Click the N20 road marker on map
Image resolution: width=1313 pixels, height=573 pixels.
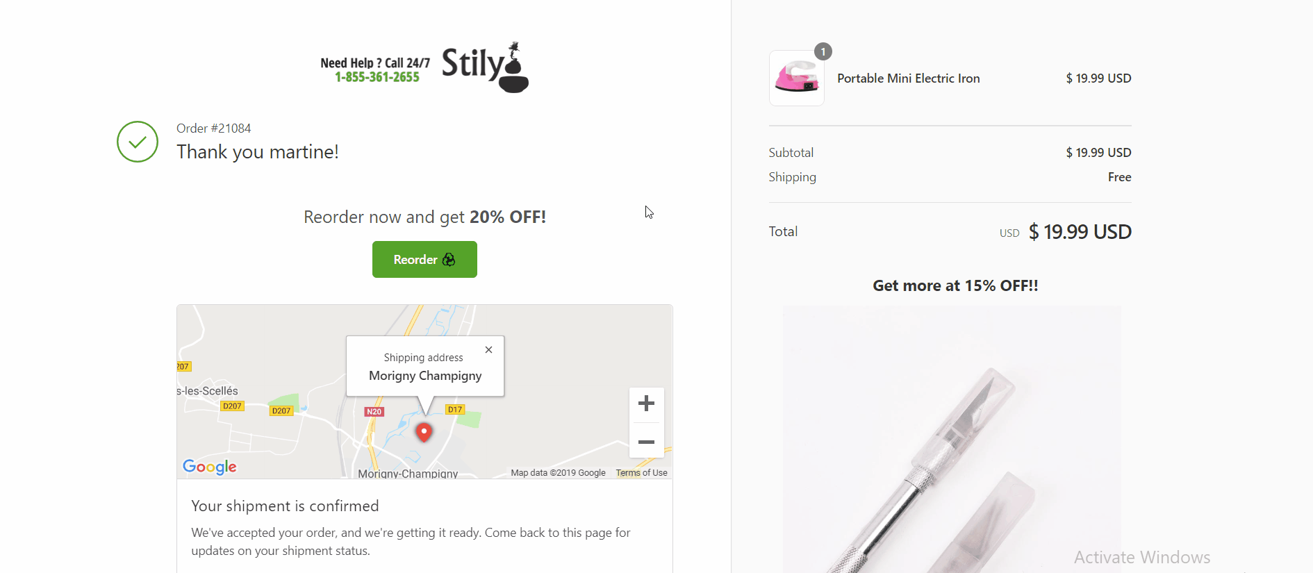[x=374, y=412]
